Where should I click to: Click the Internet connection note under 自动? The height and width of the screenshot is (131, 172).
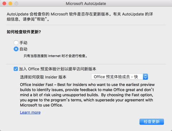coord(56,56)
